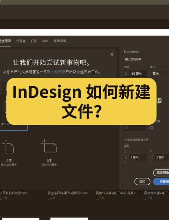
Task: Switch to the 最近使用项 tab
Action: 5,41
